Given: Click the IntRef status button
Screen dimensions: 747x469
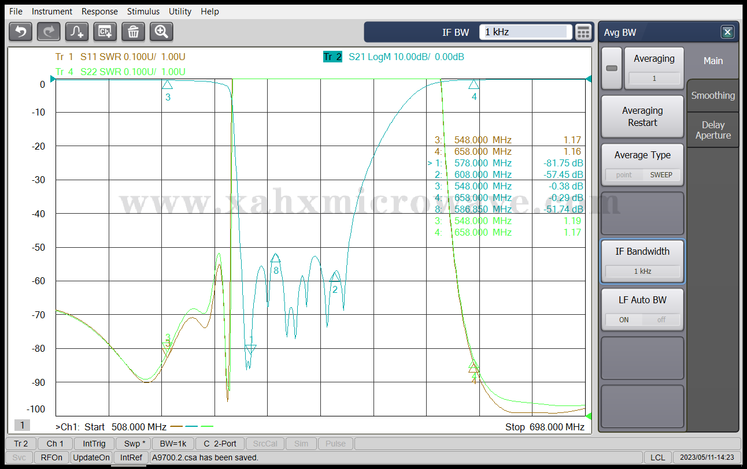Looking at the screenshot, I should click(131, 457).
